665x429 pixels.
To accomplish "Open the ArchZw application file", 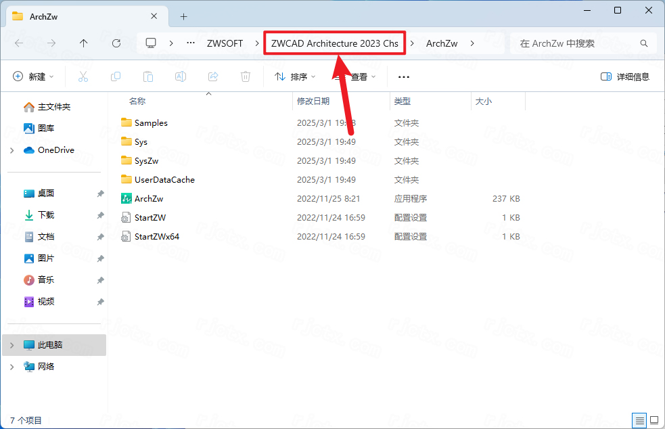I will point(149,199).
